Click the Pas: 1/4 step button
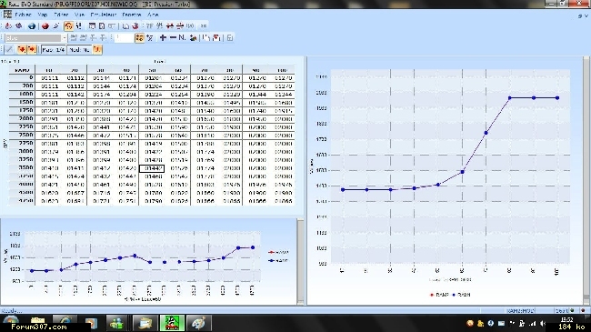 click(x=53, y=49)
